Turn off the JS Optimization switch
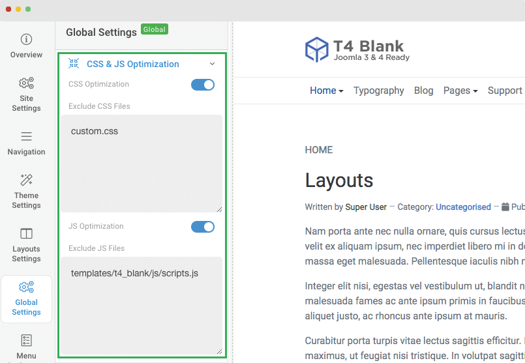 coord(203,227)
